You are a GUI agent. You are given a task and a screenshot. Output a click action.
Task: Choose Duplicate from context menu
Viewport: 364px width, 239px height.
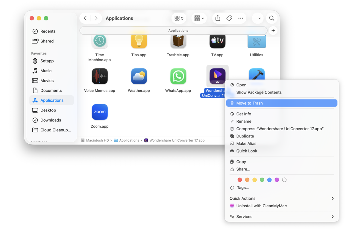(282, 136)
